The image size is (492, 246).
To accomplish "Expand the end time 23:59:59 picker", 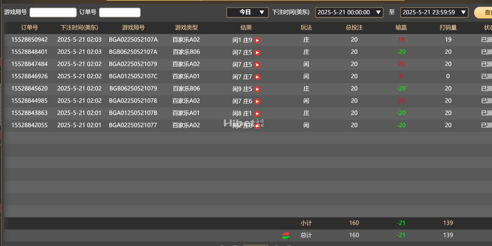I will [x=434, y=12].
